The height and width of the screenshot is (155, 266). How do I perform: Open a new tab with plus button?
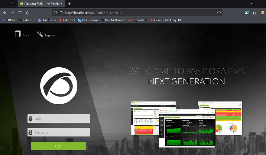tap(69, 4)
